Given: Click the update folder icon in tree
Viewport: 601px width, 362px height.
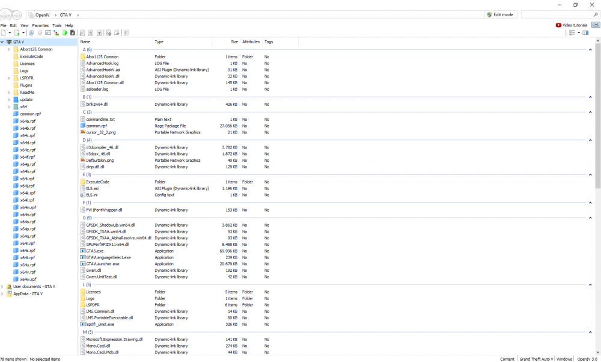Looking at the screenshot, I should pos(16,99).
